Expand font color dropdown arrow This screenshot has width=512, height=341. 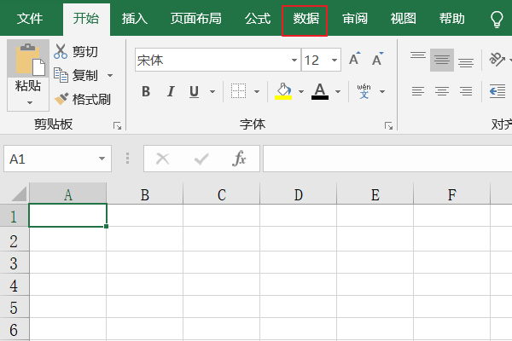(338, 92)
